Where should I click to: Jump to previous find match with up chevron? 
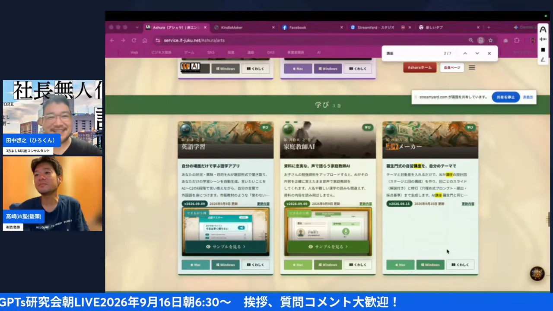(x=465, y=53)
